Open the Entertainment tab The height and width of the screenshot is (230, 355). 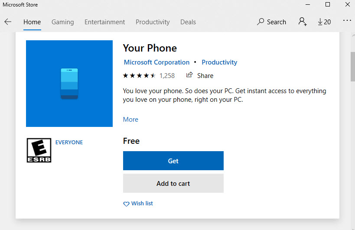pos(104,22)
